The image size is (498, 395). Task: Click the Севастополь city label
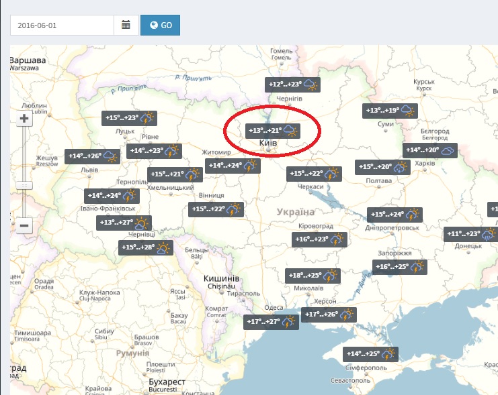(x=350, y=380)
